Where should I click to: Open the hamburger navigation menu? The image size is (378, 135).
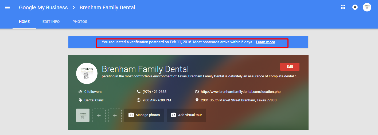pyautogui.click(x=7, y=7)
